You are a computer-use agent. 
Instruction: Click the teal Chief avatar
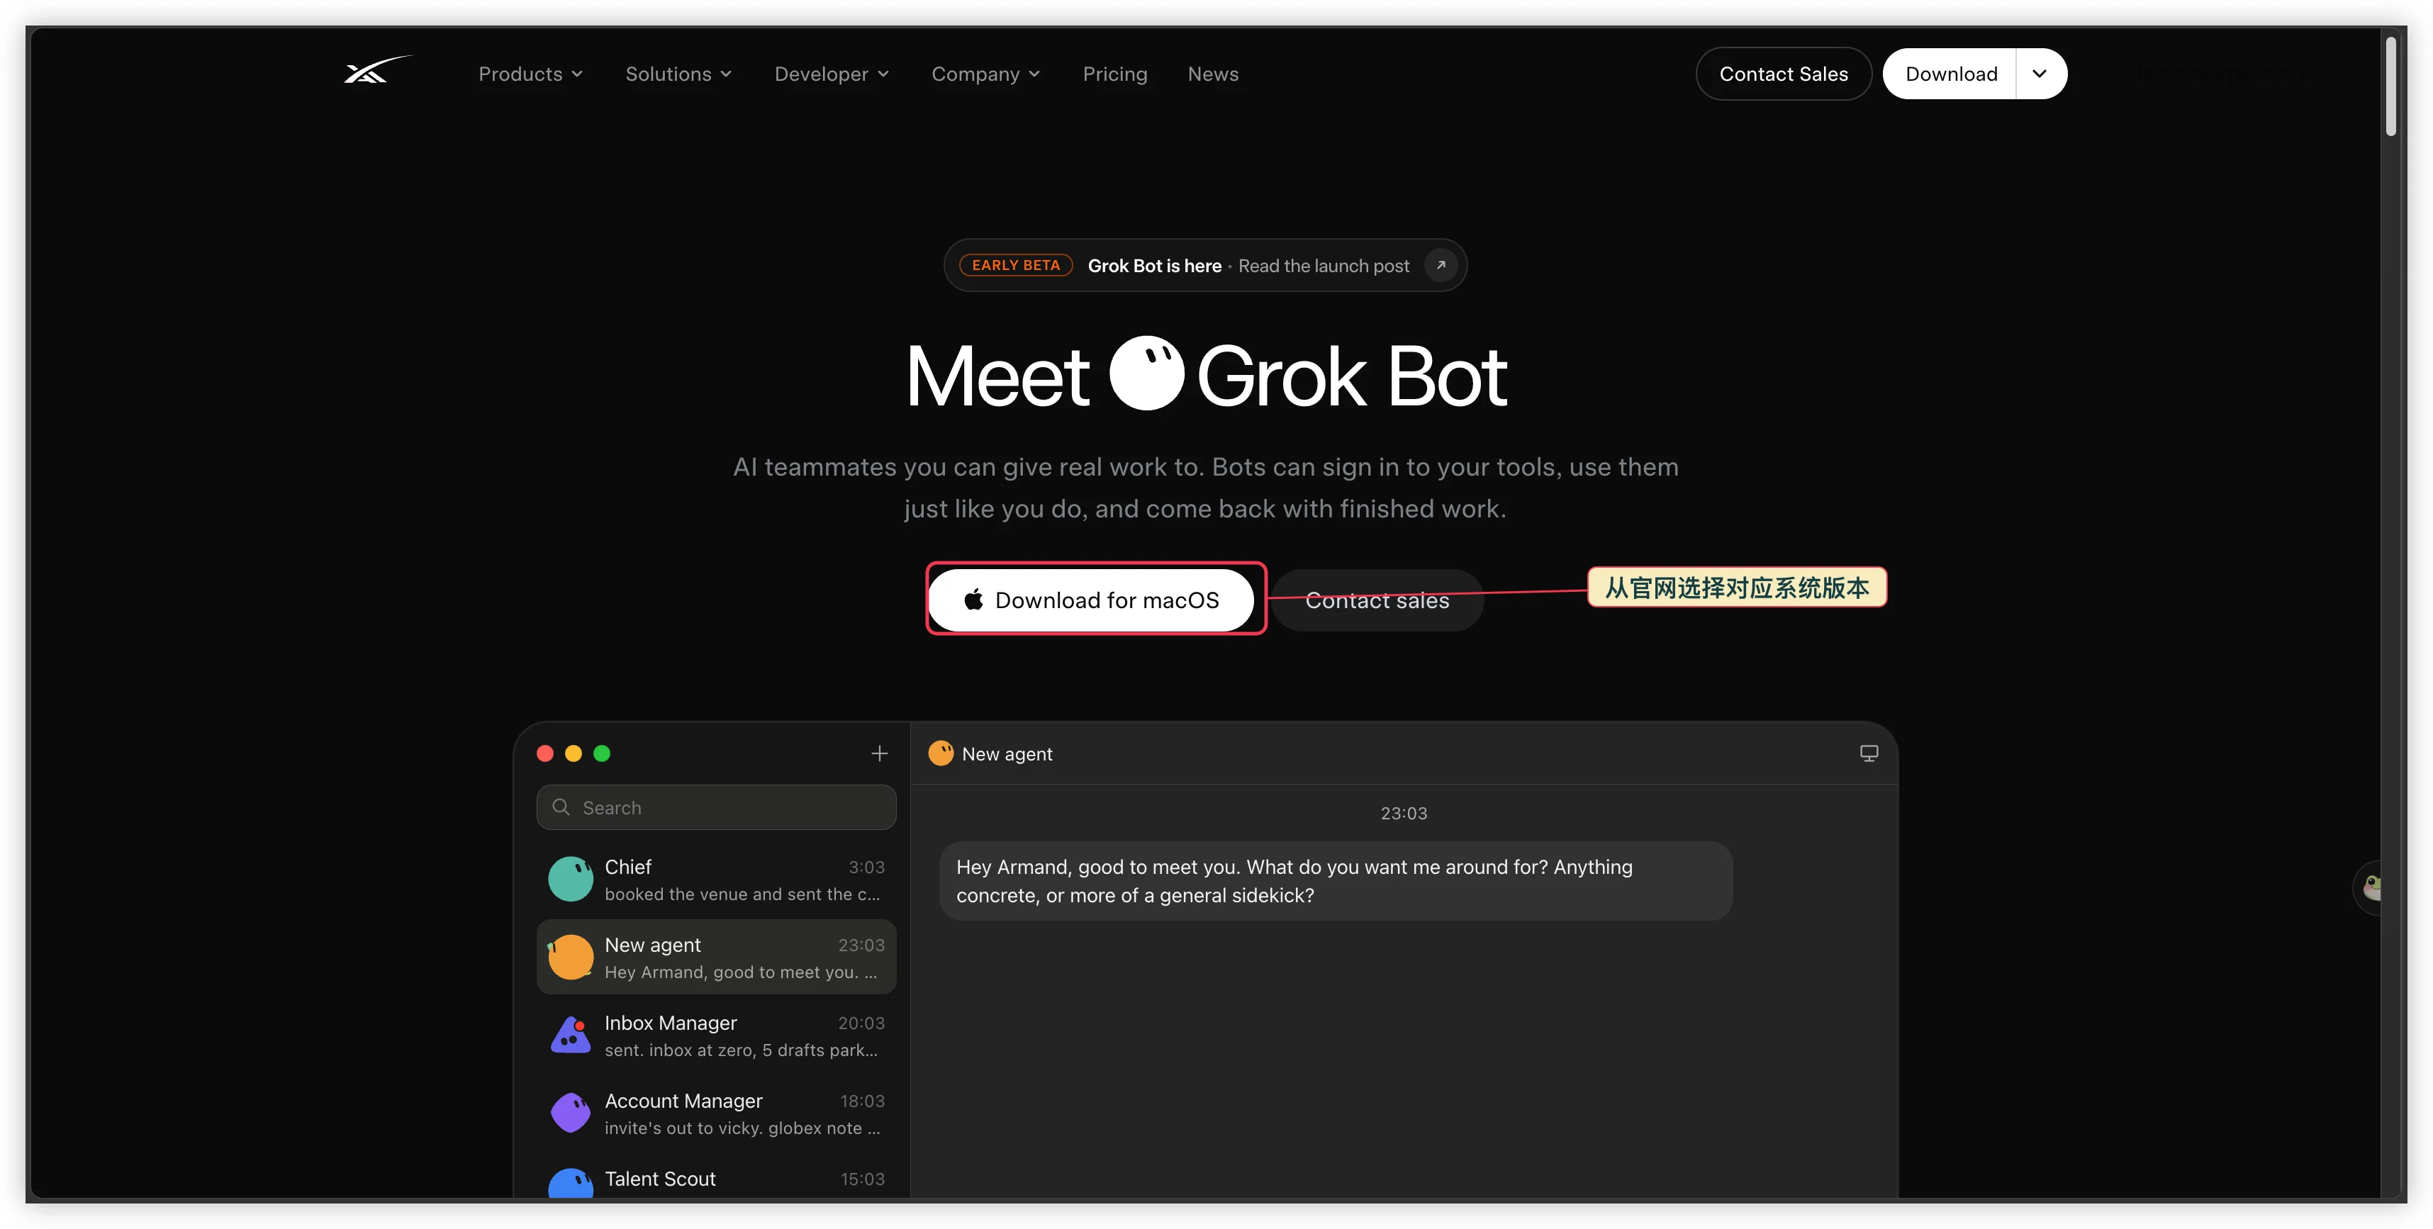(x=571, y=879)
